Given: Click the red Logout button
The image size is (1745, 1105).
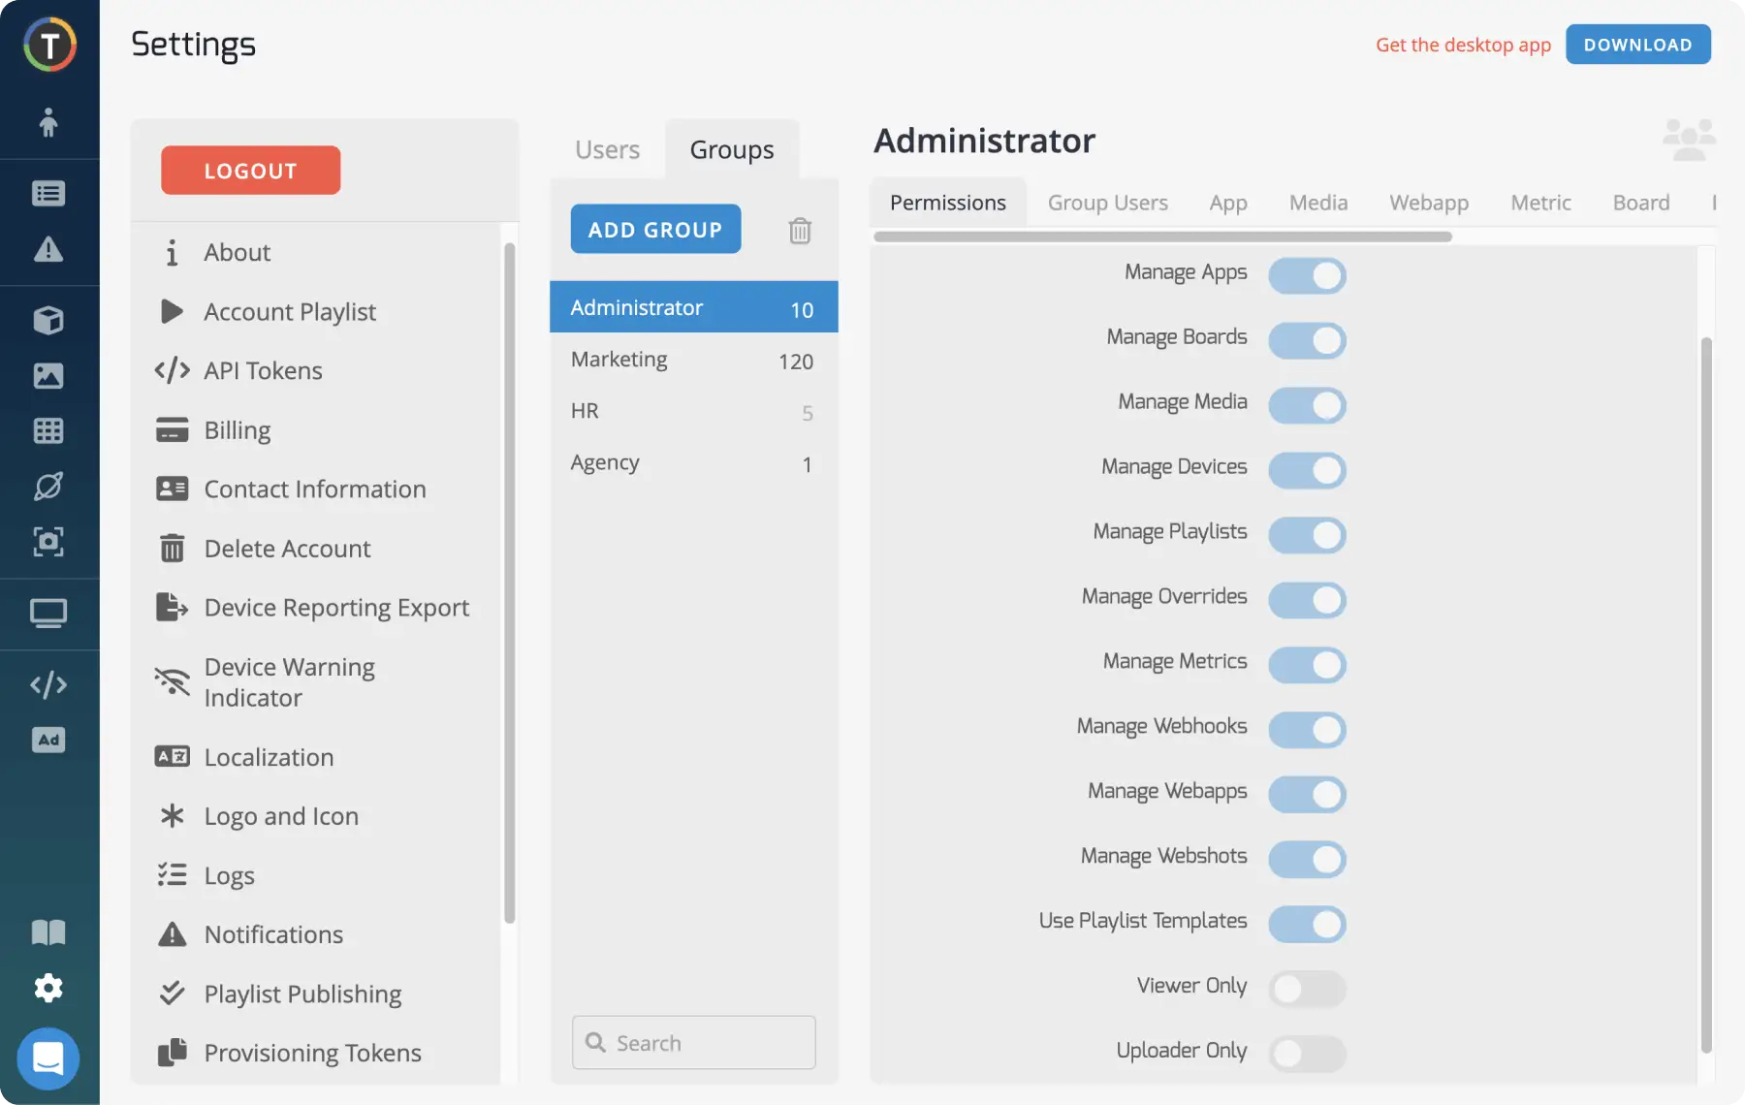Looking at the screenshot, I should pyautogui.click(x=250, y=171).
